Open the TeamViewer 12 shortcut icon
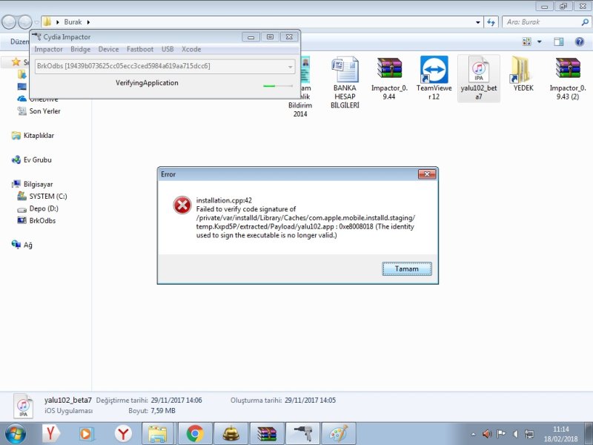 tap(434, 70)
